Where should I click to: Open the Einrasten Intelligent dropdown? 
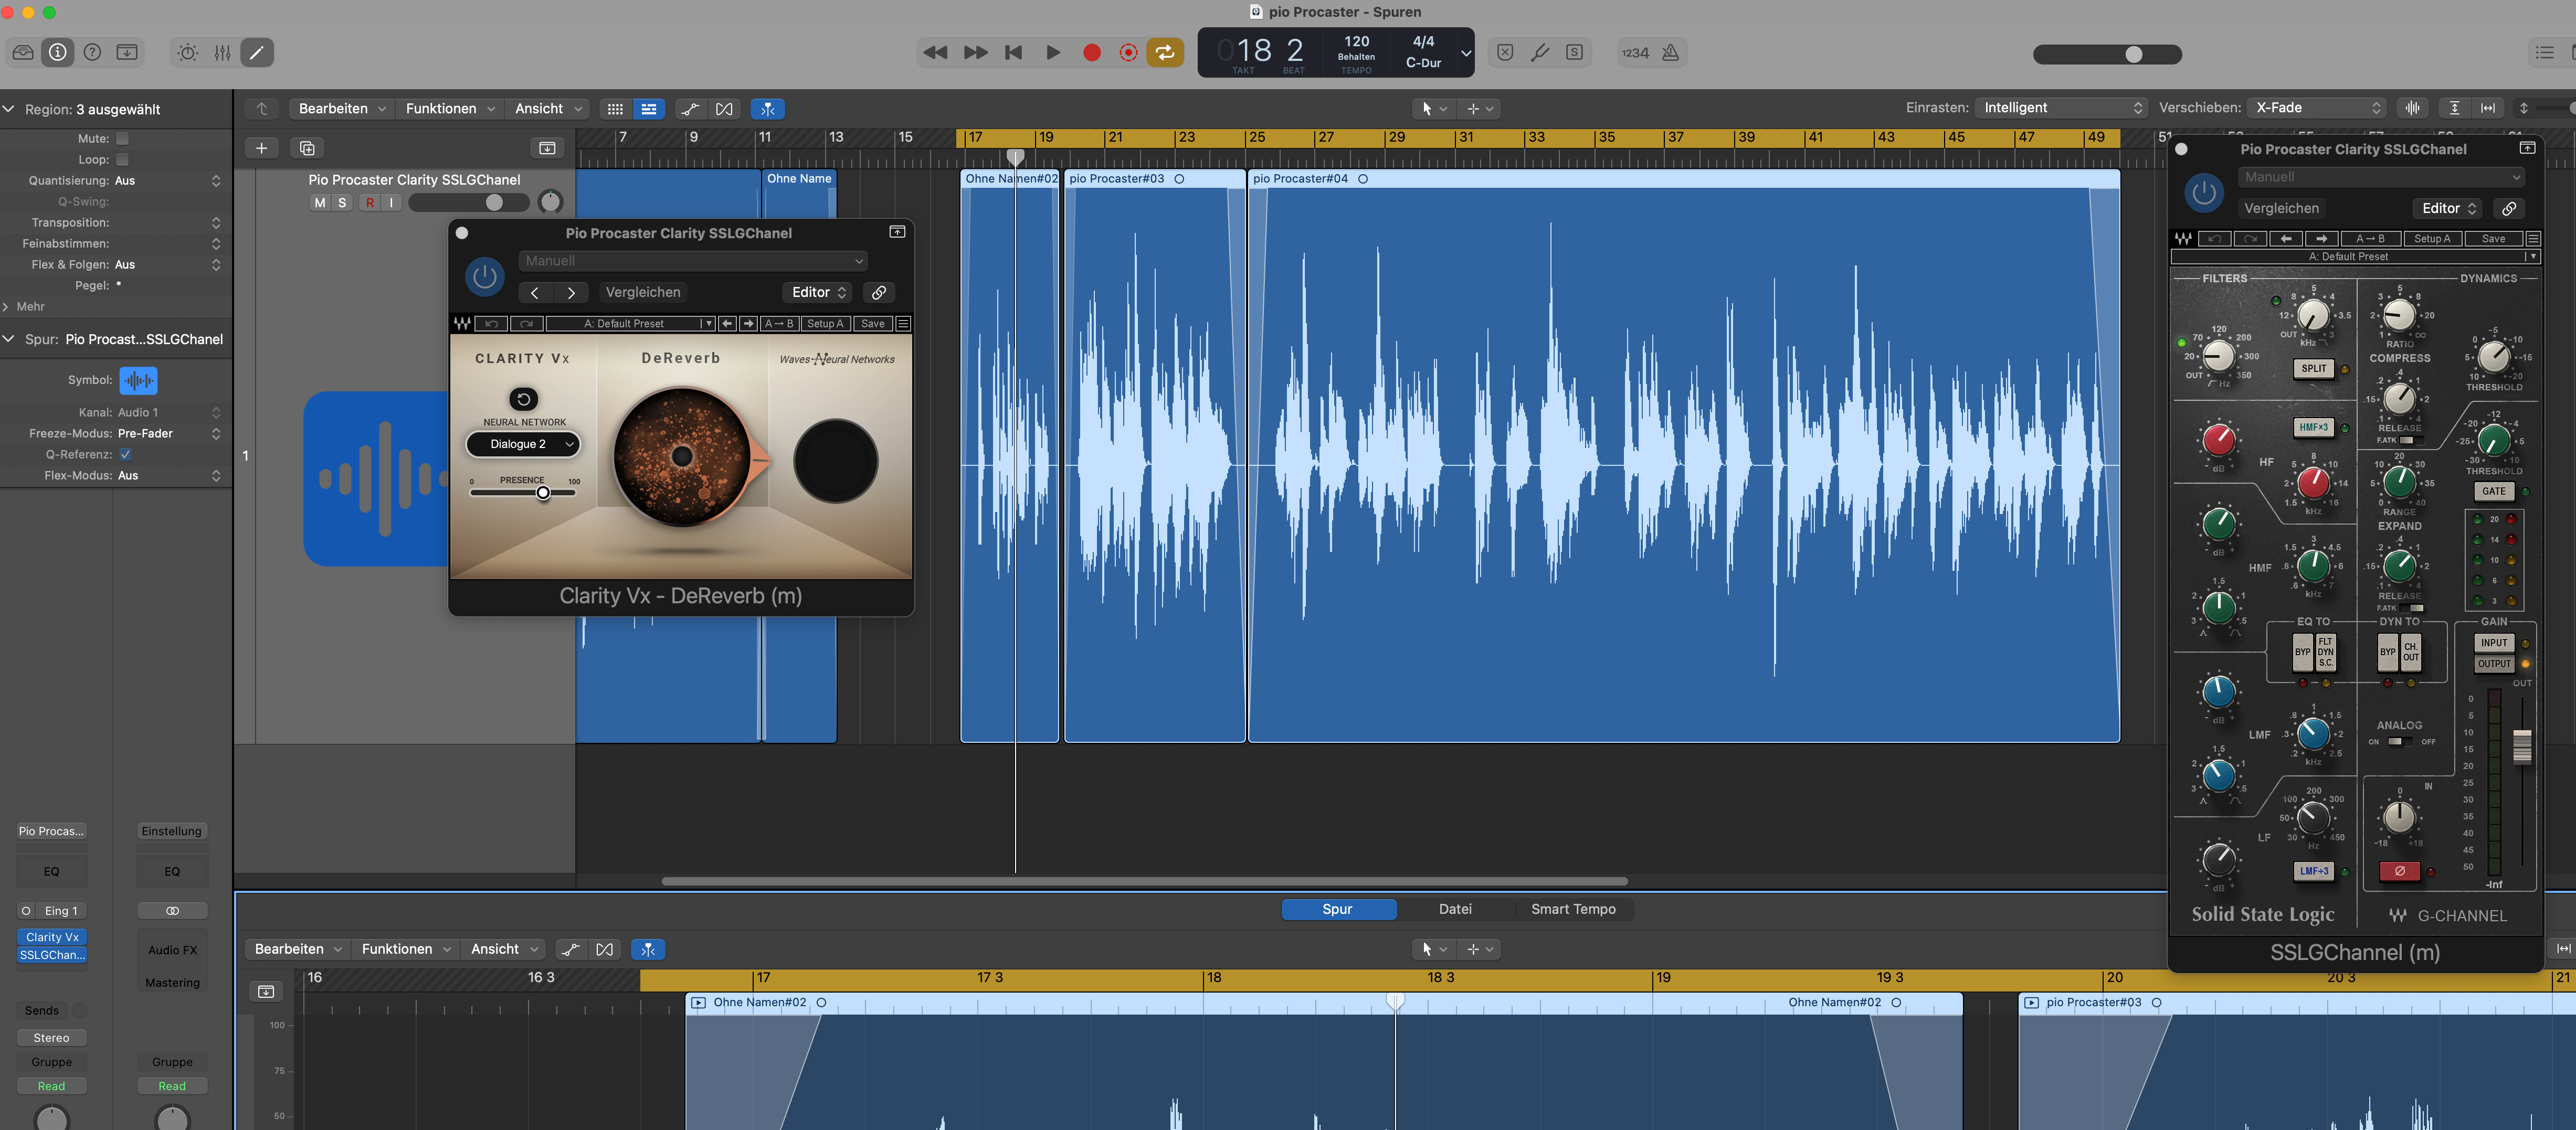tap(2061, 108)
